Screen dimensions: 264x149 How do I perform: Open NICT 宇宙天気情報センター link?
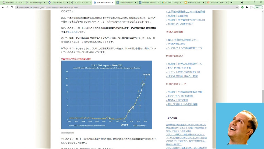(182, 40)
